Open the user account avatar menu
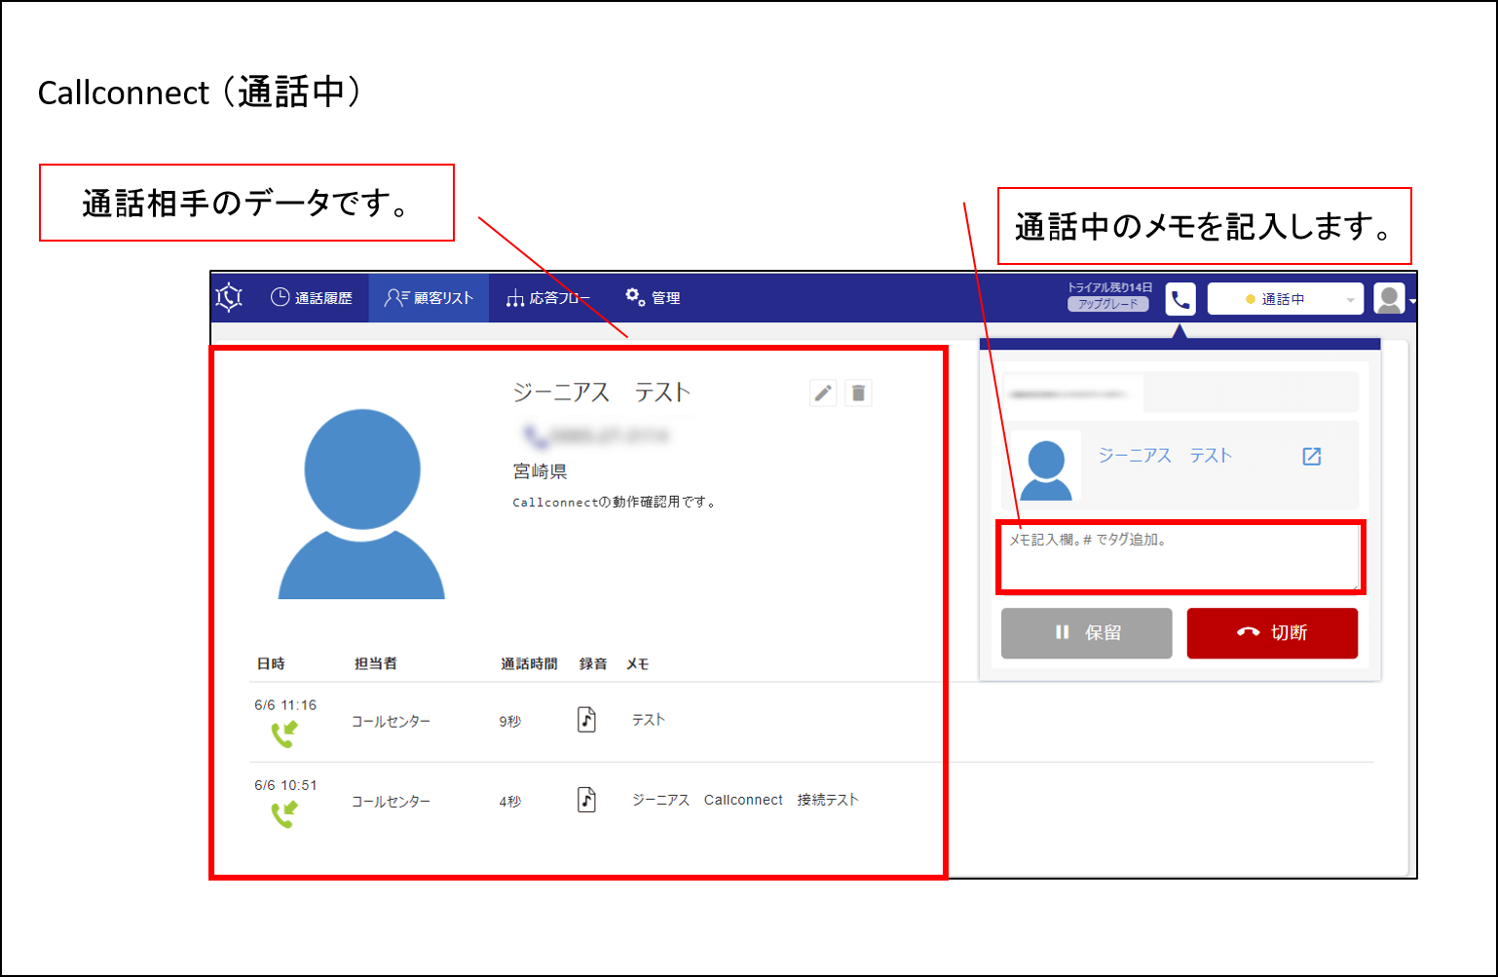This screenshot has height=977, width=1498. [1390, 299]
